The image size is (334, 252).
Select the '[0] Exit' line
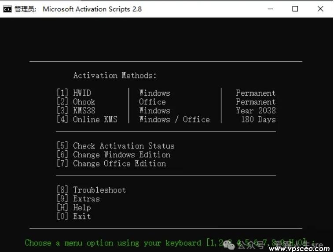coord(73,216)
